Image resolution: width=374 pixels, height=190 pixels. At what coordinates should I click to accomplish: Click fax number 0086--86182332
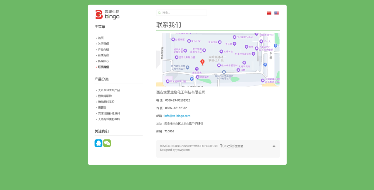176,108
